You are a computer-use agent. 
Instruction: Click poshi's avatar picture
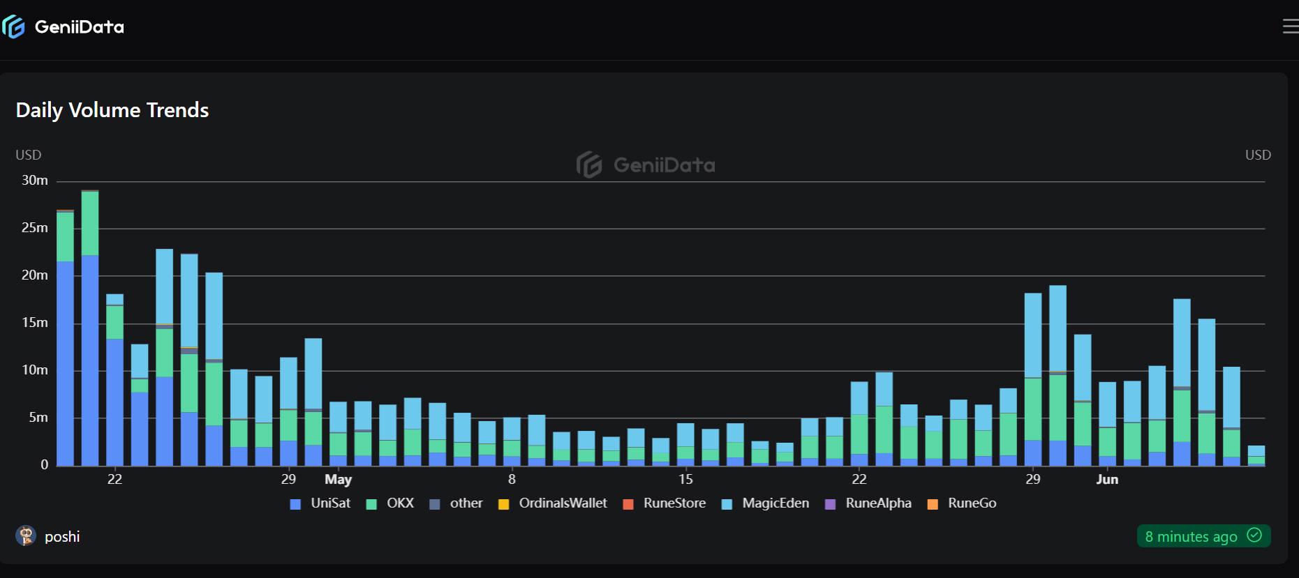click(x=26, y=536)
